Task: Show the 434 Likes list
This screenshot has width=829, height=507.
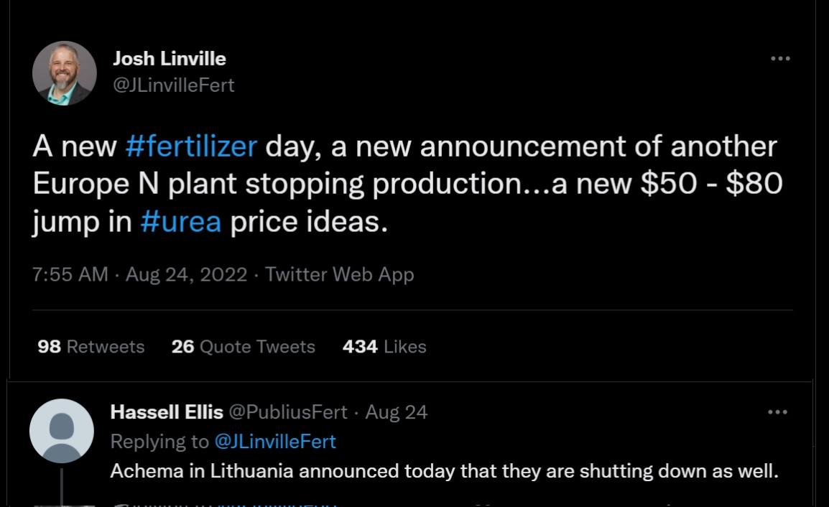Action: (x=384, y=347)
